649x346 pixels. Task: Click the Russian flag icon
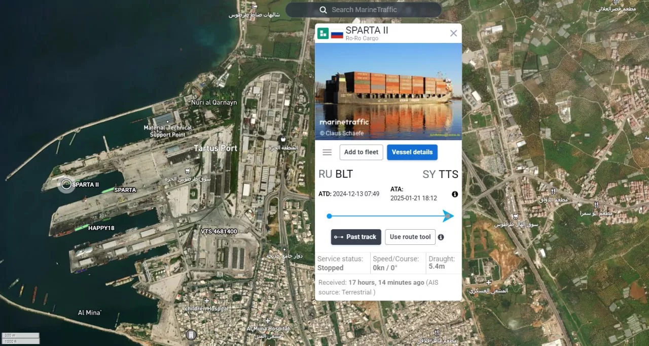[x=337, y=34]
